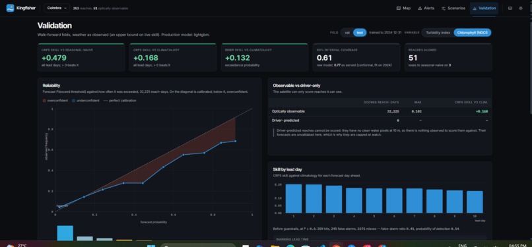Viewport: 532px width, 247px height.
Task: Open the Coimbra region dropdown
Action: click(x=57, y=8)
